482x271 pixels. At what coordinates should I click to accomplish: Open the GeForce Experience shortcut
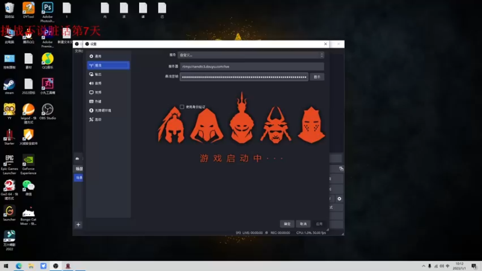coord(28,164)
